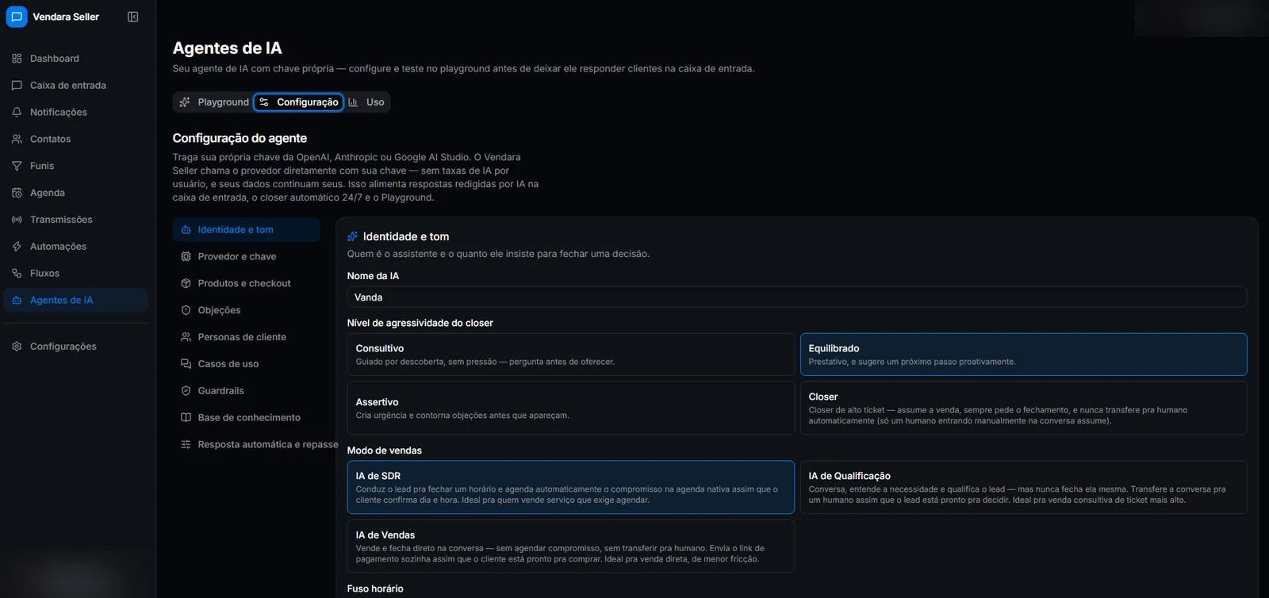This screenshot has width=1269, height=598.
Task: Click the Provedor e chave chip icon
Action: pos(186,257)
